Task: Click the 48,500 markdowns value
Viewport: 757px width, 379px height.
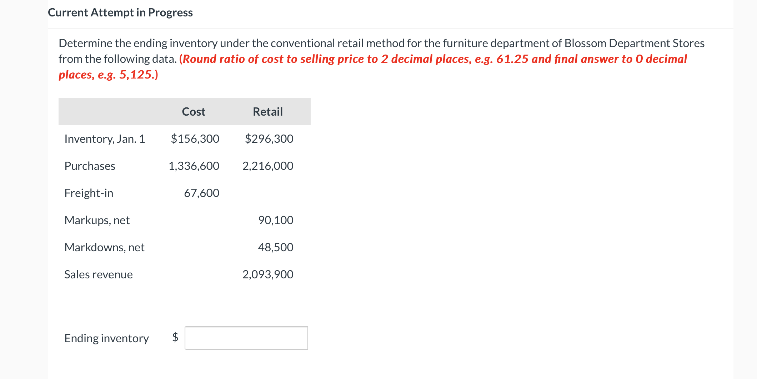Action: coord(276,247)
